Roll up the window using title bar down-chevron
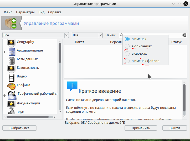Screen dimensions: 190x141 [x=173, y=4]
